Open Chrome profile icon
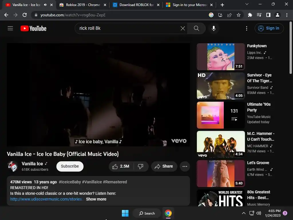 pyautogui.click(x=278, y=15)
